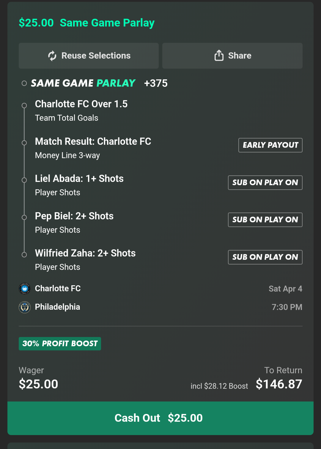
Task: Tap the green Cash Out $25.00 button
Action: [x=160, y=418]
